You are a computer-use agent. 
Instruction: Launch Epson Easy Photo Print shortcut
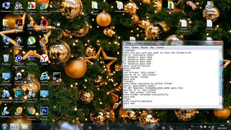pyautogui.click(x=19, y=8)
